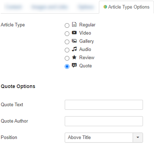Click the Review label text
154x144 pixels.
[x=87, y=57]
